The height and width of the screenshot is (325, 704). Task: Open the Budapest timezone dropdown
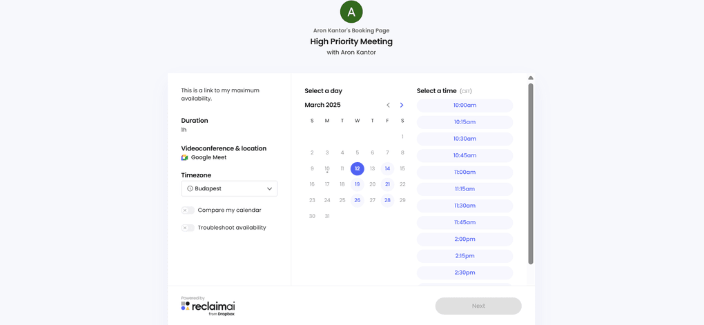(229, 188)
